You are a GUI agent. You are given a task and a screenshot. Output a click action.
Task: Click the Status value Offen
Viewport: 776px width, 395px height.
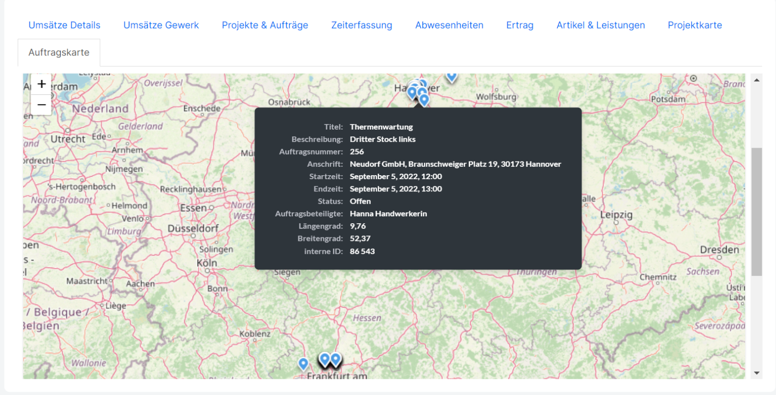click(360, 201)
